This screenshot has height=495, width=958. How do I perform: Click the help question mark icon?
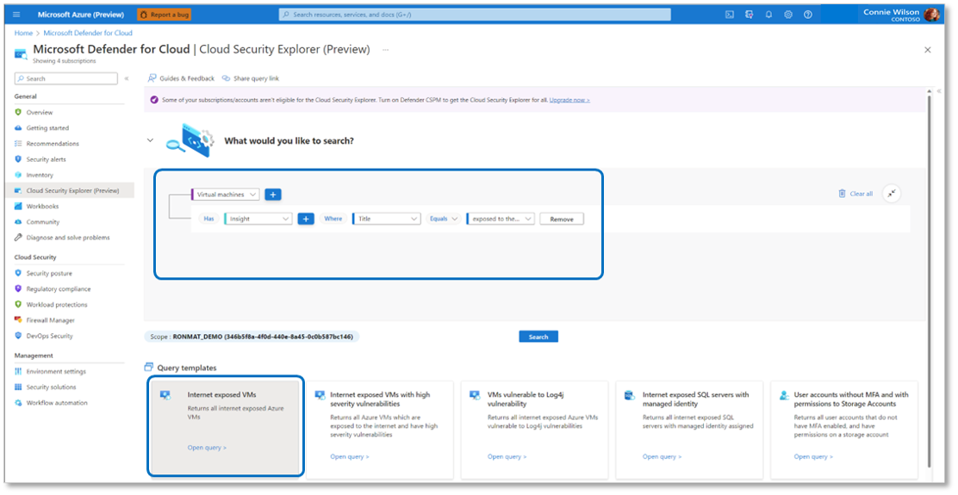pos(808,15)
